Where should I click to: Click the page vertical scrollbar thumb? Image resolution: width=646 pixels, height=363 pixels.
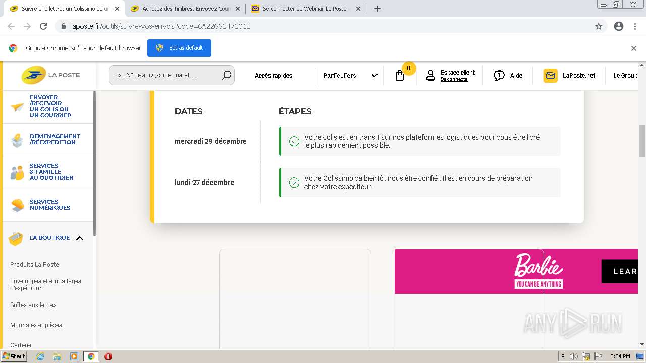click(642, 141)
